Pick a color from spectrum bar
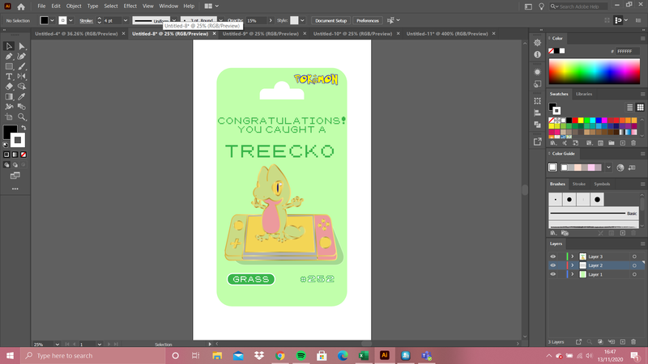 595,71
